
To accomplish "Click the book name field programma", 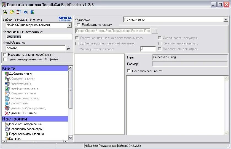I will 39,37.
